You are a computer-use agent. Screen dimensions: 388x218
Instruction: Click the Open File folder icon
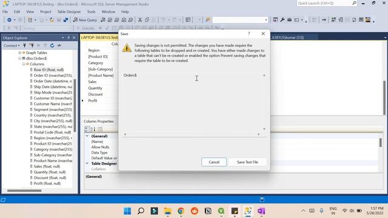pos(52,20)
